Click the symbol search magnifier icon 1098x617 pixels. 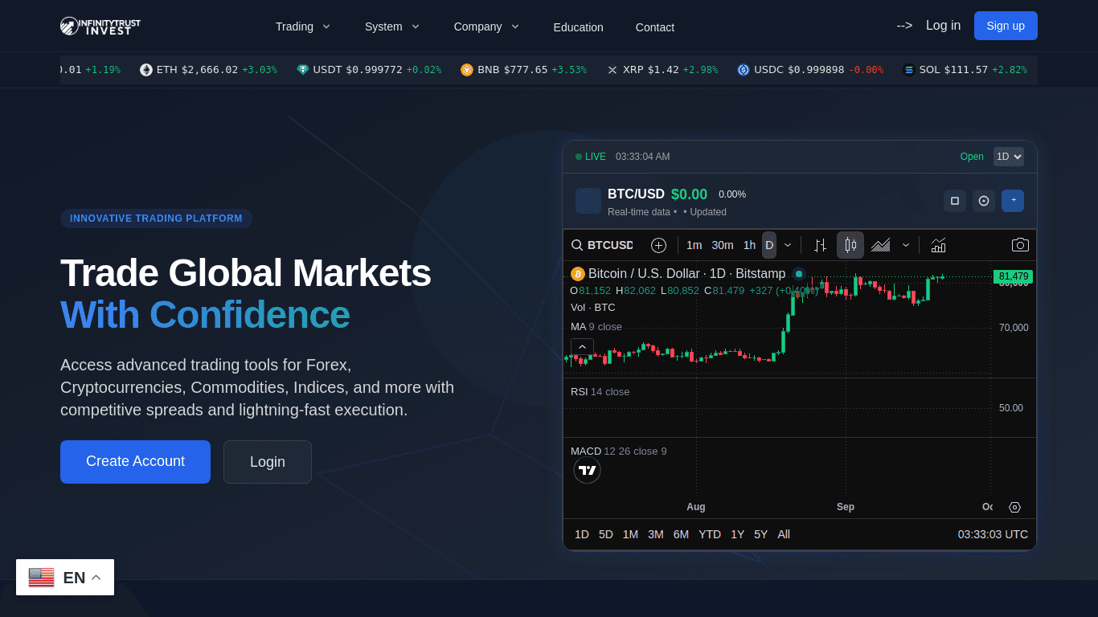click(577, 245)
